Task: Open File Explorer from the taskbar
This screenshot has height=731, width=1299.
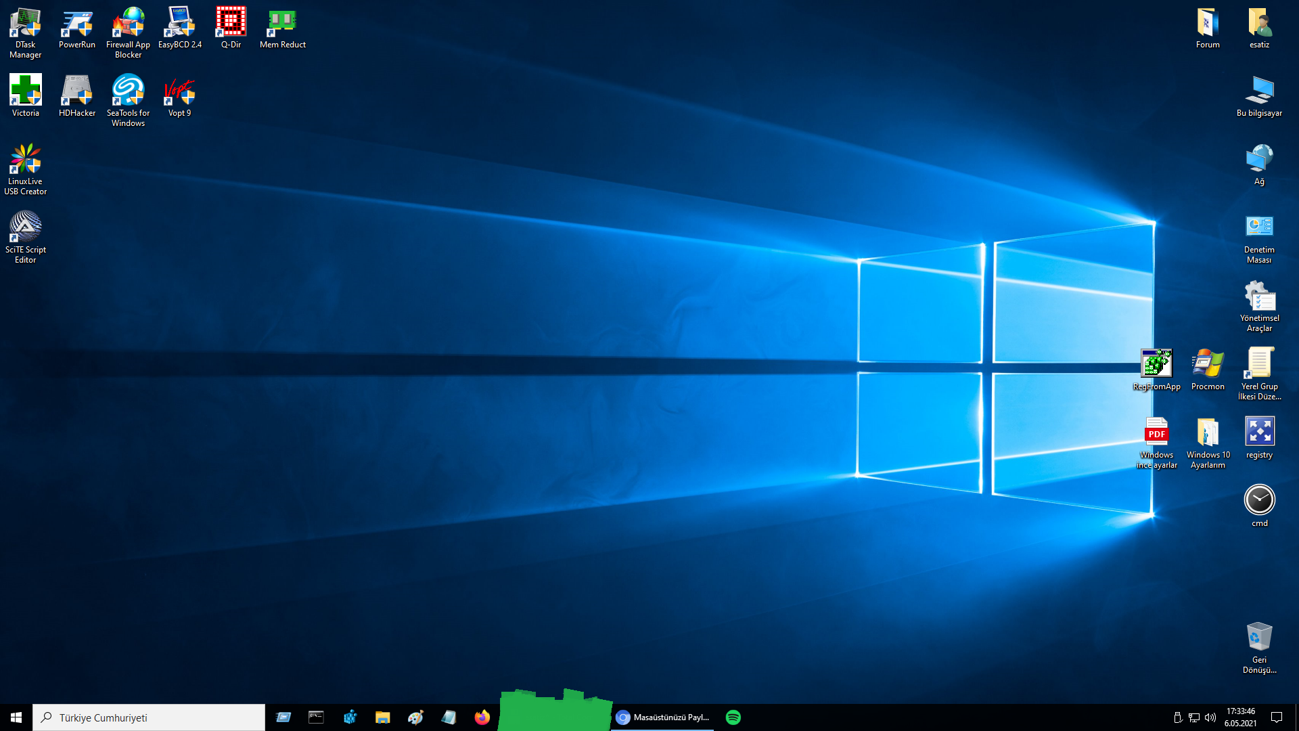Action: [x=383, y=717]
